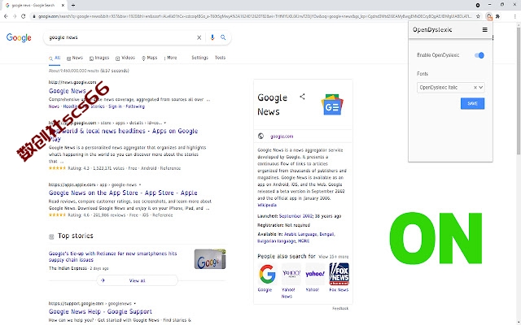The height and width of the screenshot is (325, 521).
Task: Click View all top stories
Action: point(138,280)
